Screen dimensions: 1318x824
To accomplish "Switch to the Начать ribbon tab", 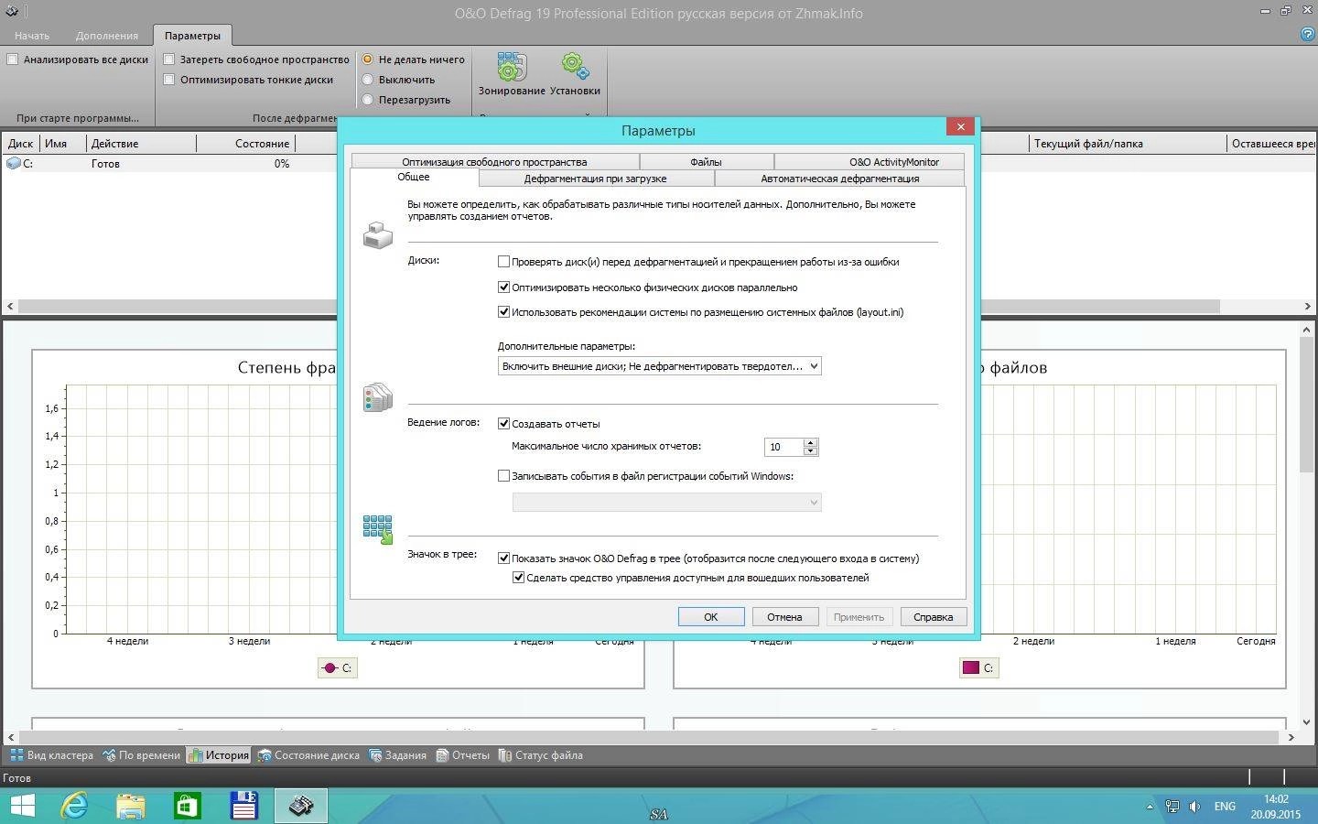I will pyautogui.click(x=32, y=36).
